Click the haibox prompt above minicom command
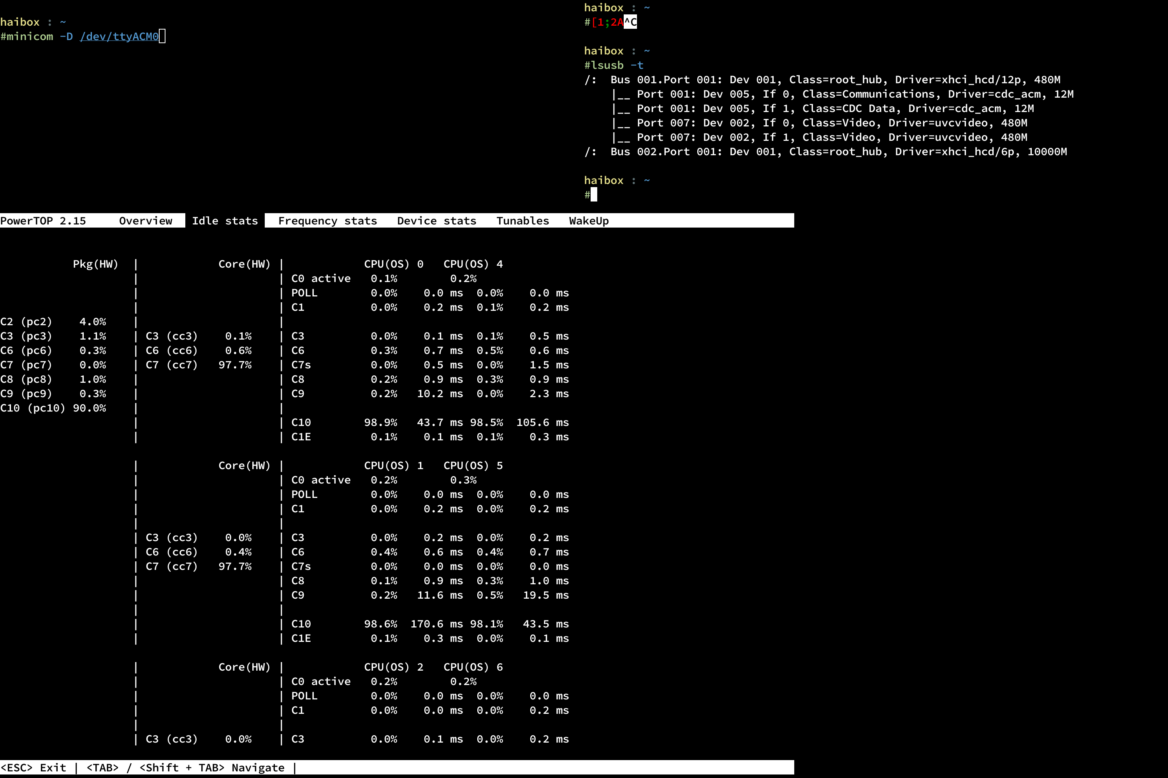 pyautogui.click(x=33, y=22)
